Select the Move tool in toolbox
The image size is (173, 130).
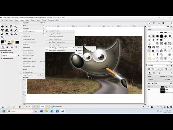click(2, 26)
